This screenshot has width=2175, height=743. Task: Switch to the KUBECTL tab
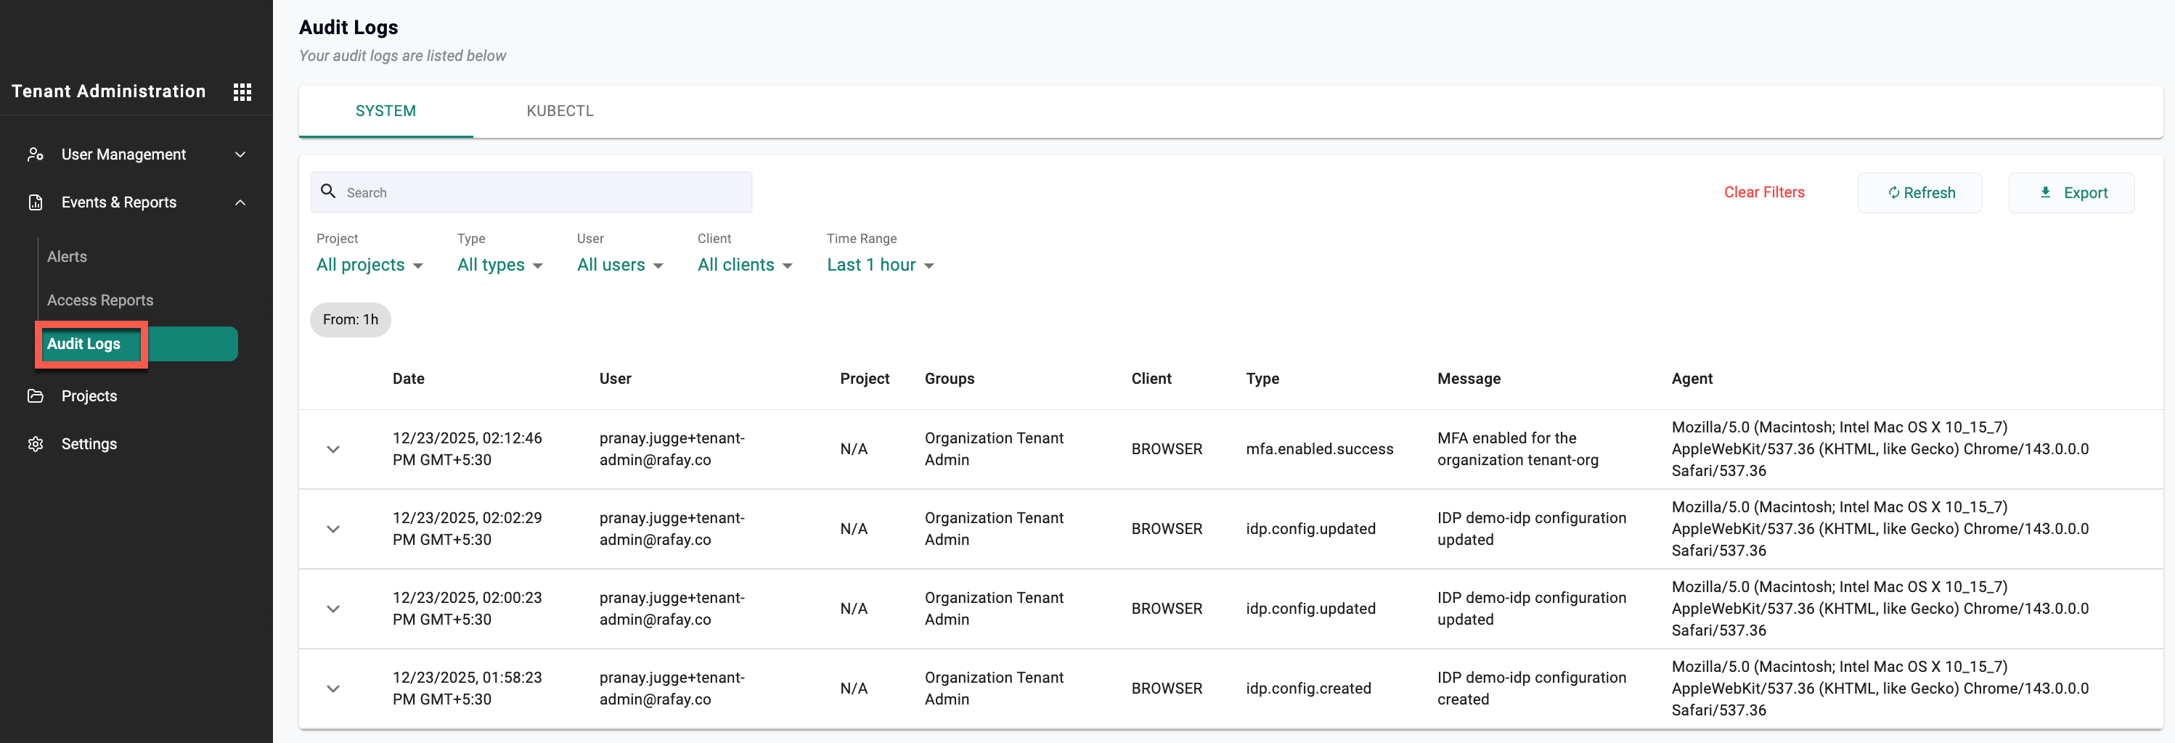click(x=560, y=112)
